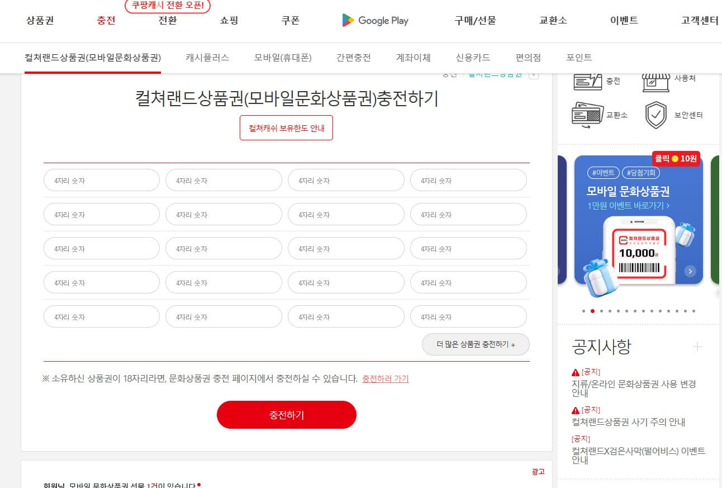Image resolution: width=722 pixels, height=488 pixels.
Task: Focus the first 4자리 숫자 field in row five
Action: click(102, 317)
